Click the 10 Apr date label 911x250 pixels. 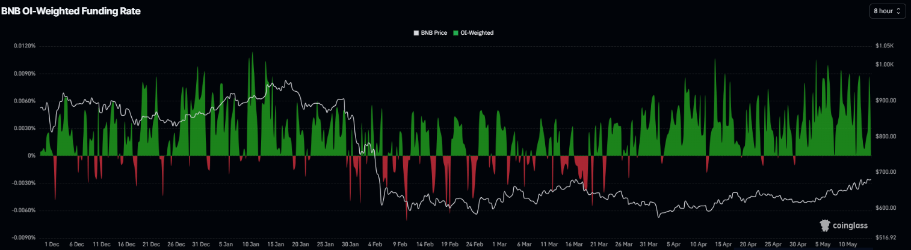click(699, 245)
